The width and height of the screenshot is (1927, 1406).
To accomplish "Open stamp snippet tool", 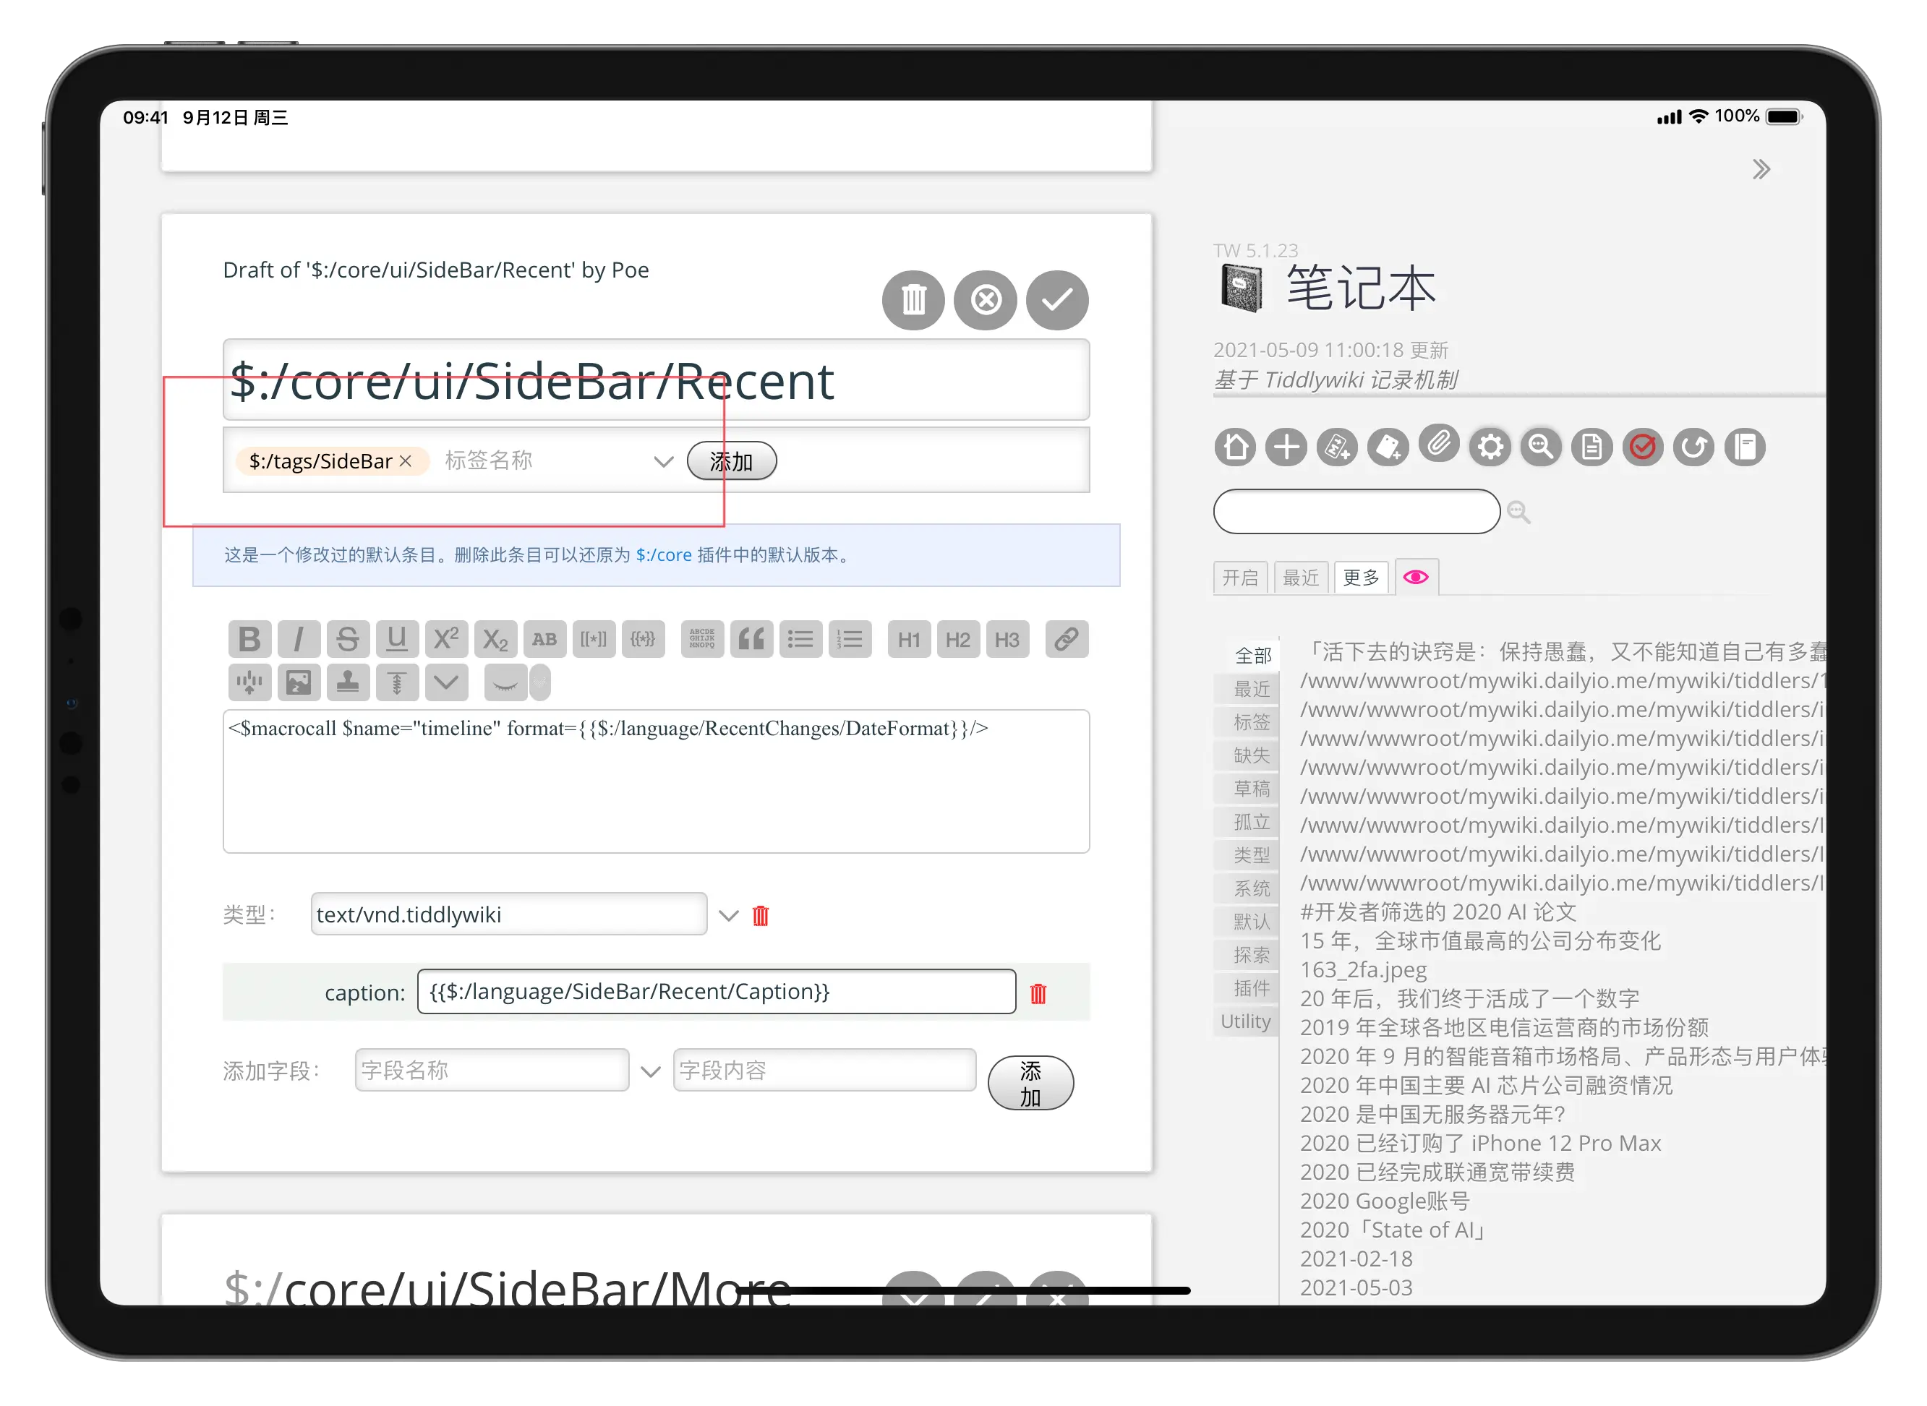I will click(x=347, y=682).
